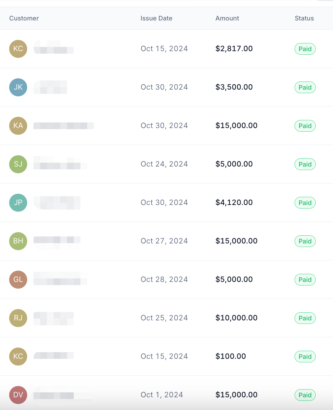
Task: Click the KC avatar in the $2,817.00 row
Action: tap(18, 49)
